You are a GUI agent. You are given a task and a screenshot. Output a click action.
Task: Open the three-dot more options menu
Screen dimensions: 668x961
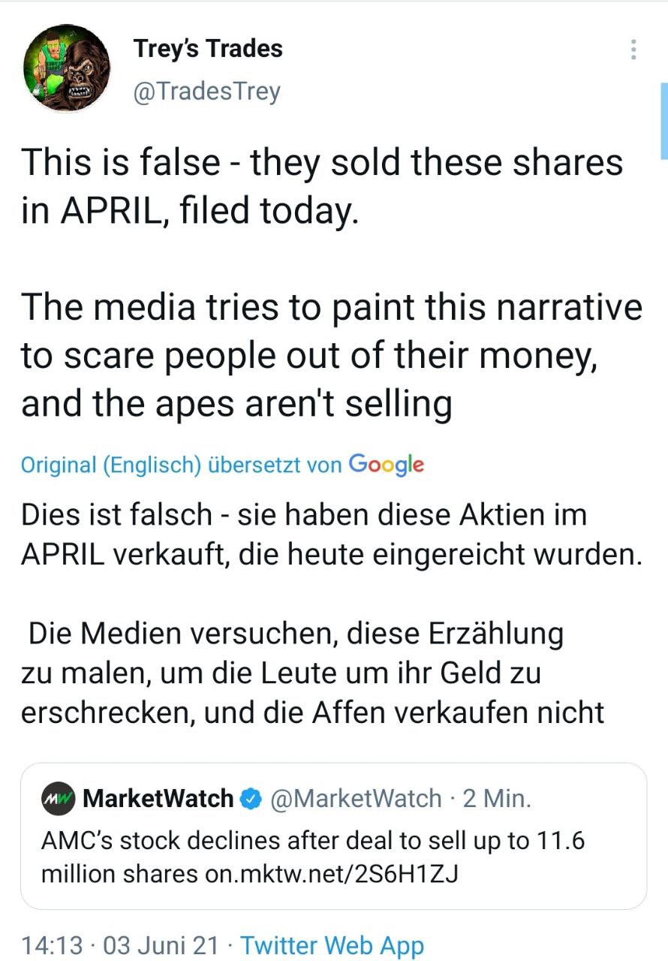634,50
